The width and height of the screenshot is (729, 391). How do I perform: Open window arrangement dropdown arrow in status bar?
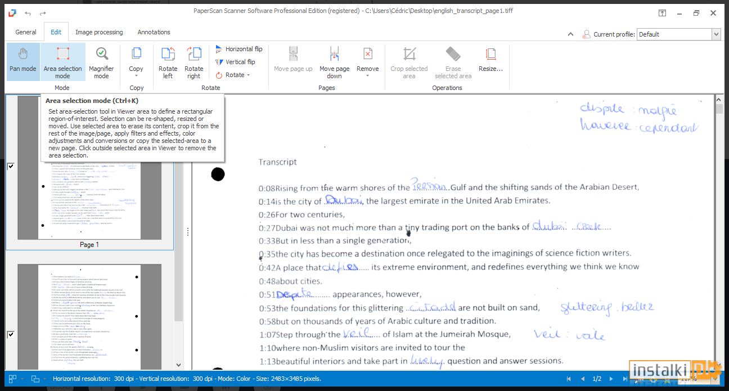click(x=45, y=379)
